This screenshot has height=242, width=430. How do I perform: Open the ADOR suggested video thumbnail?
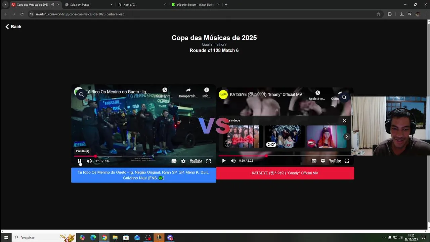pos(285,136)
